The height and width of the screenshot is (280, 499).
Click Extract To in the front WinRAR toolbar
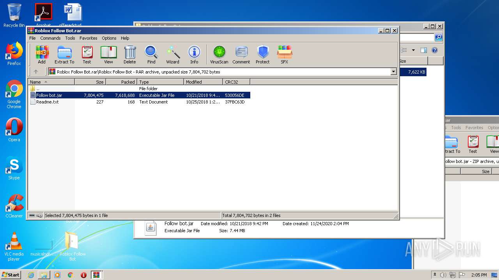pos(64,55)
